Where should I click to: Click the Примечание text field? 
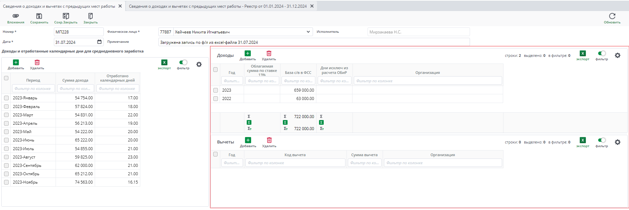pos(314,42)
